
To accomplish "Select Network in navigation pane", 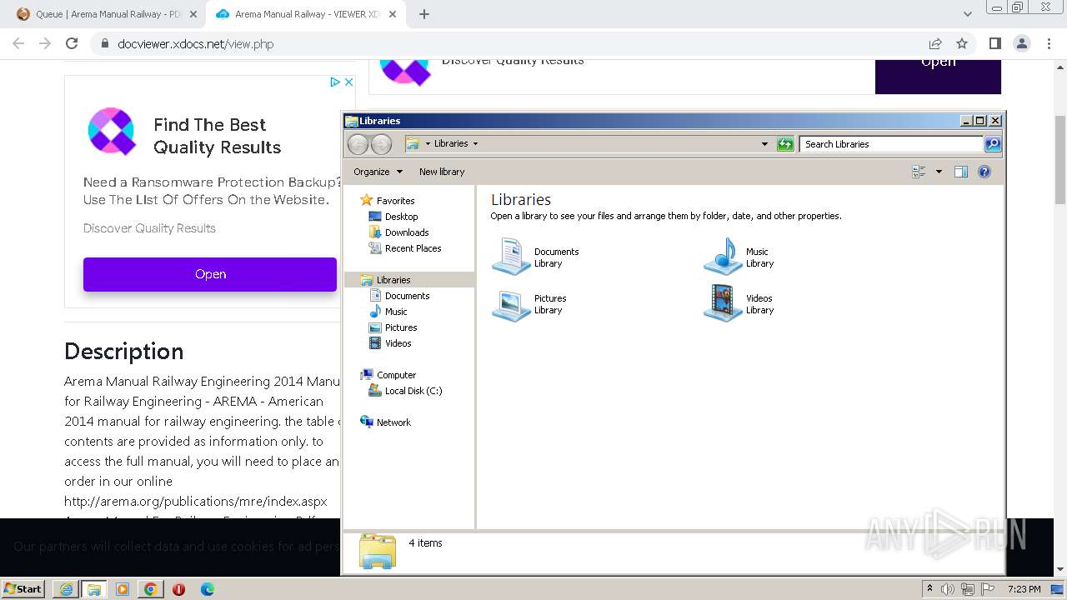I will coord(393,422).
